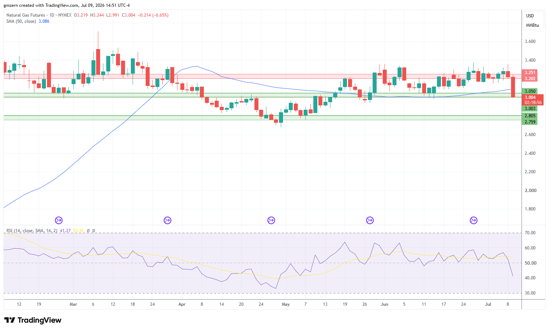This screenshot has width=549, height=331.
Task: Click the 70.00 RSI axis value
Action: (530, 233)
